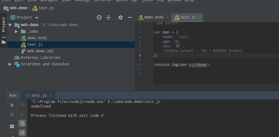Viewport: 279px width, 137px height.
Task: Click the stop process square button
Action: [x=12, y=114]
